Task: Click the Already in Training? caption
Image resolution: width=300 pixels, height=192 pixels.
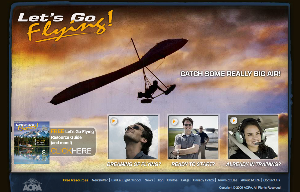Action: pos(254,164)
